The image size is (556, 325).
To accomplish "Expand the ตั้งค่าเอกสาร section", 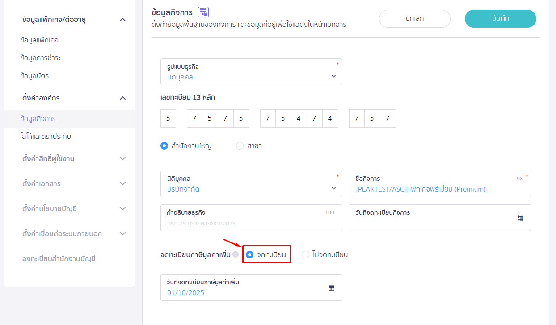I will [123, 184].
